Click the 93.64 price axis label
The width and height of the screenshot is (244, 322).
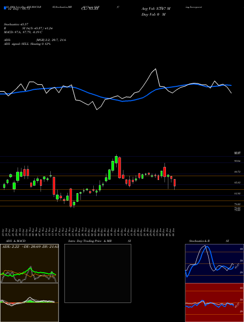click(x=237, y=161)
